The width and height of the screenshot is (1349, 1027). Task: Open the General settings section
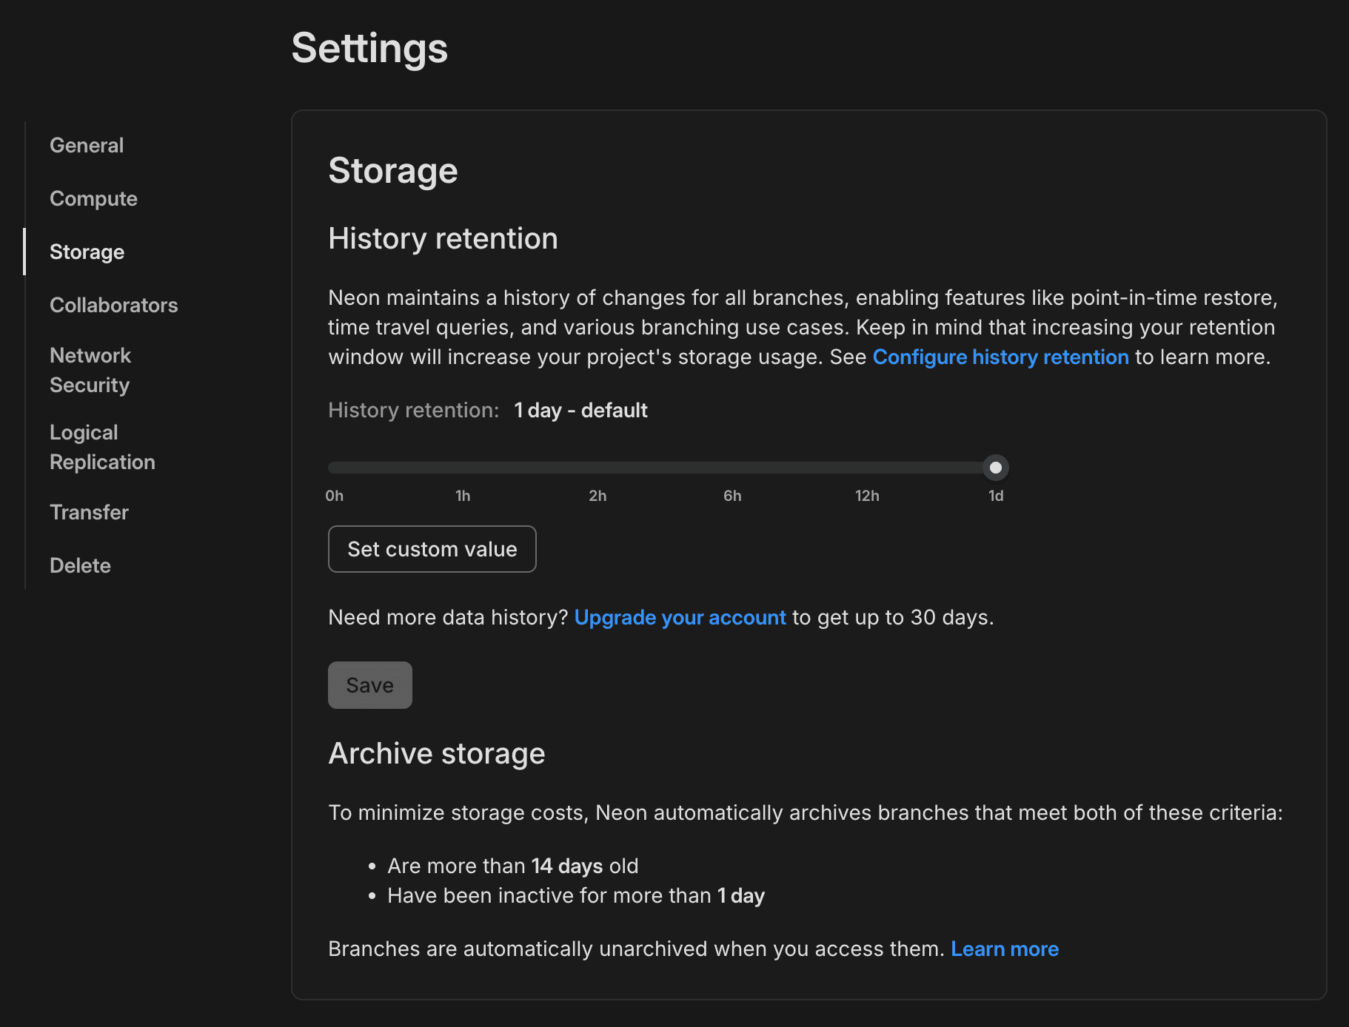coord(87,145)
